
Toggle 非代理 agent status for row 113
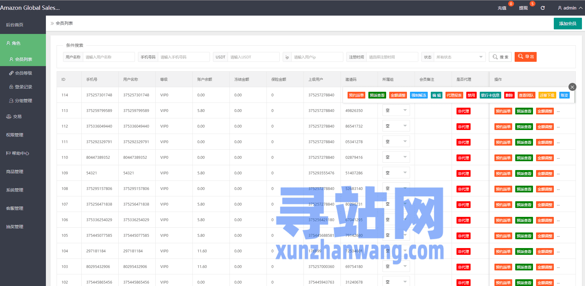click(x=464, y=111)
